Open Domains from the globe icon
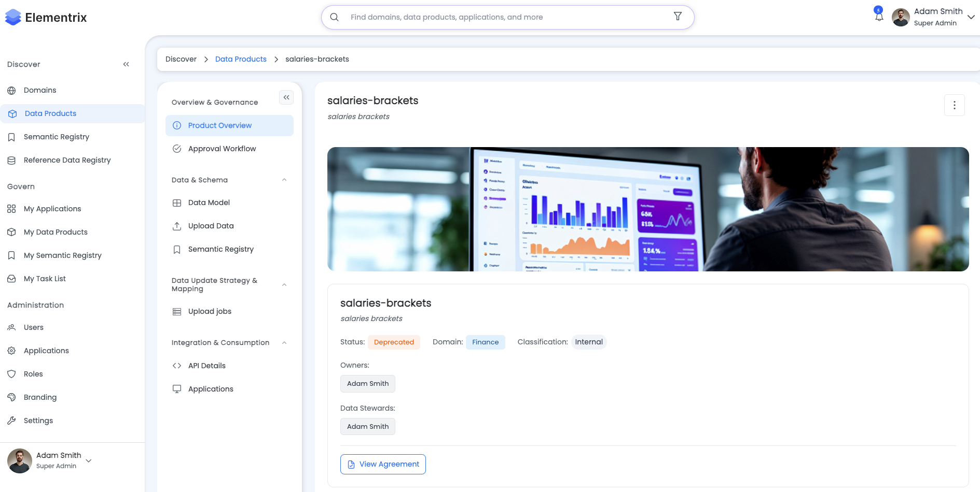 tap(11, 90)
